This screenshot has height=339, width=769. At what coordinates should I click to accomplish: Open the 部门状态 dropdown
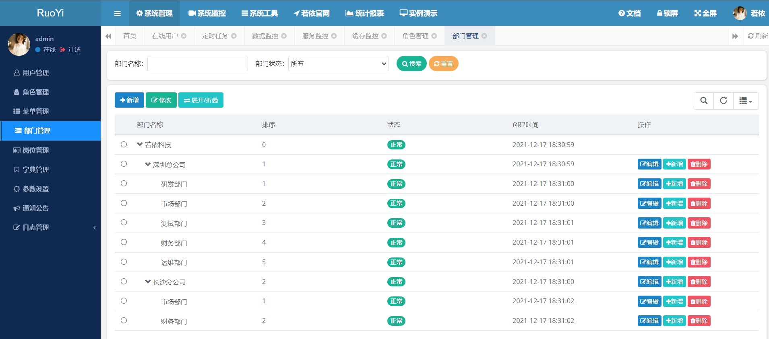pos(338,63)
